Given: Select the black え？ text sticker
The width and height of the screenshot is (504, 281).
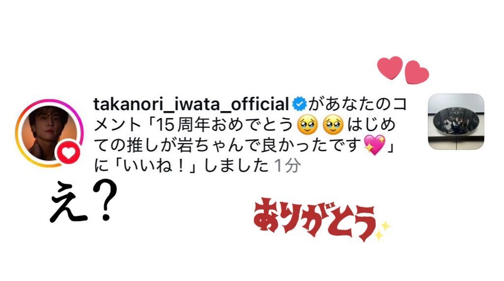Looking at the screenshot, I should click(84, 201).
